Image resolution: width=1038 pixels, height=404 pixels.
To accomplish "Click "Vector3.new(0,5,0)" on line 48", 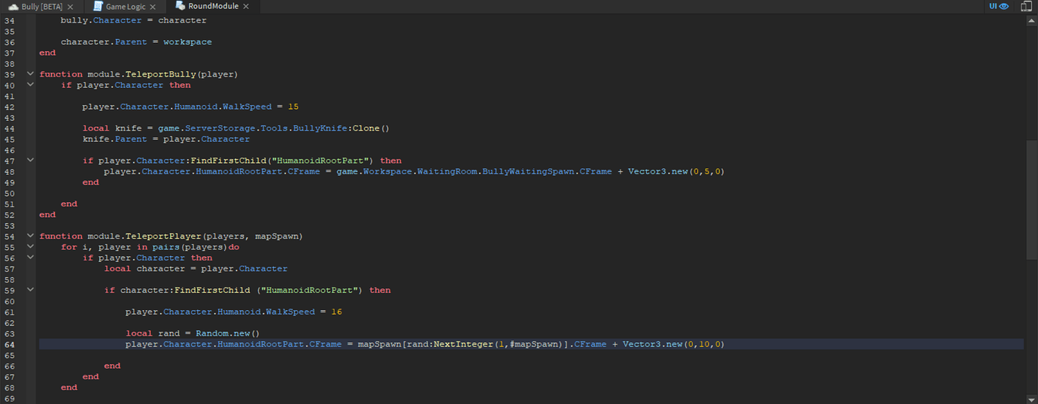I will 676,171.
